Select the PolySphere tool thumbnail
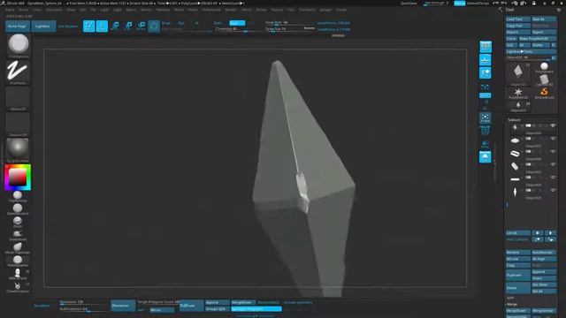Viewport: 566px width, 318px height. (x=544, y=67)
